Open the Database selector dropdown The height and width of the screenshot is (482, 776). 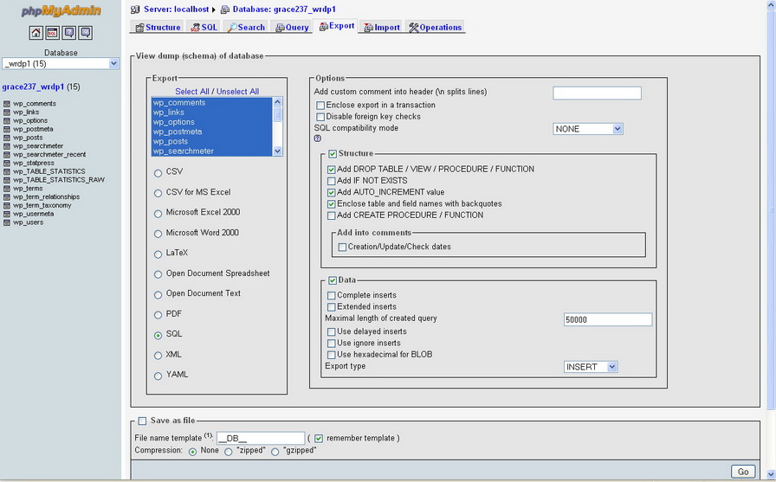pyautogui.click(x=61, y=64)
